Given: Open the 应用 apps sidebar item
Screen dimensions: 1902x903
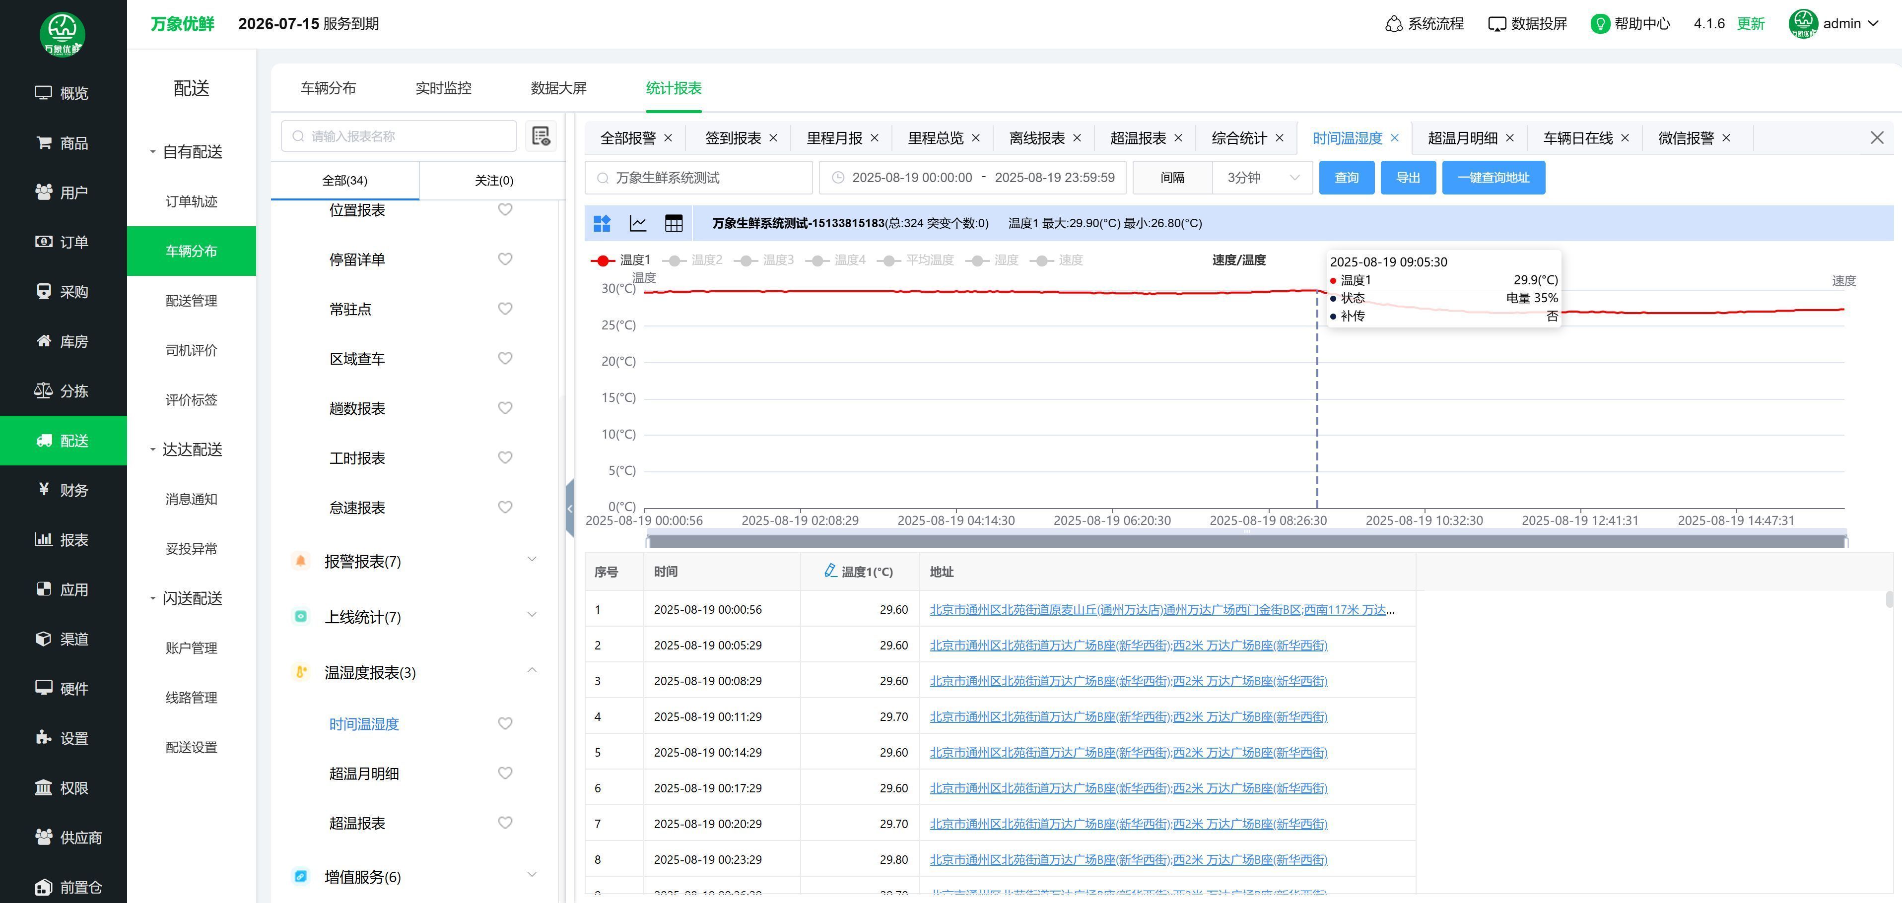Looking at the screenshot, I should pyautogui.click(x=63, y=589).
